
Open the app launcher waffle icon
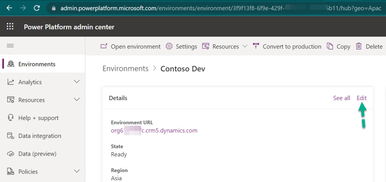(x=10, y=26)
